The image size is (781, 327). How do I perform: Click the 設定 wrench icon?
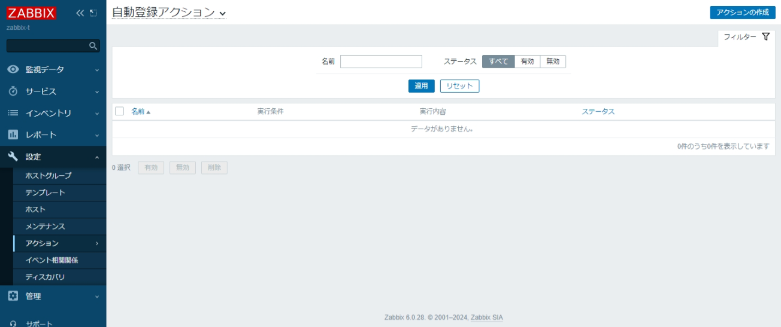13,157
